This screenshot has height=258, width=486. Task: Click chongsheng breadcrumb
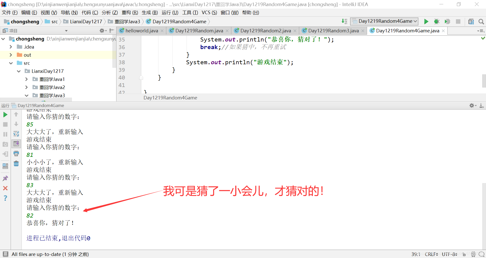[22, 21]
